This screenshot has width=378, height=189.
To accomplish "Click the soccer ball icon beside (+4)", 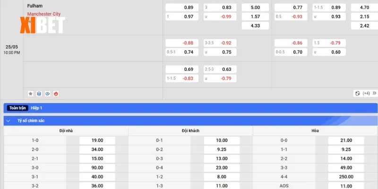I will (x=357, y=94).
